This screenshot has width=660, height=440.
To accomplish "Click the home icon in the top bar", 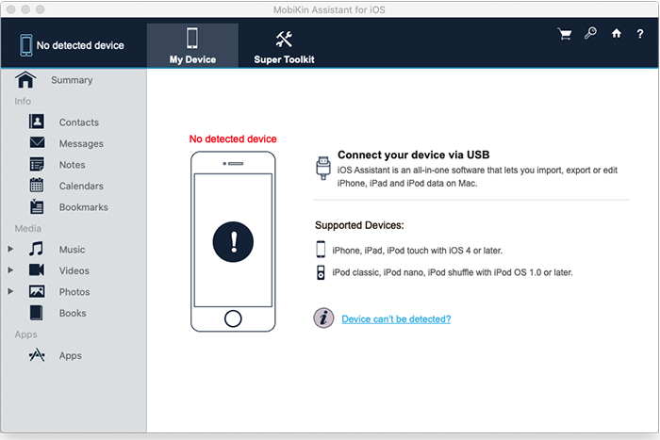I will point(617,33).
